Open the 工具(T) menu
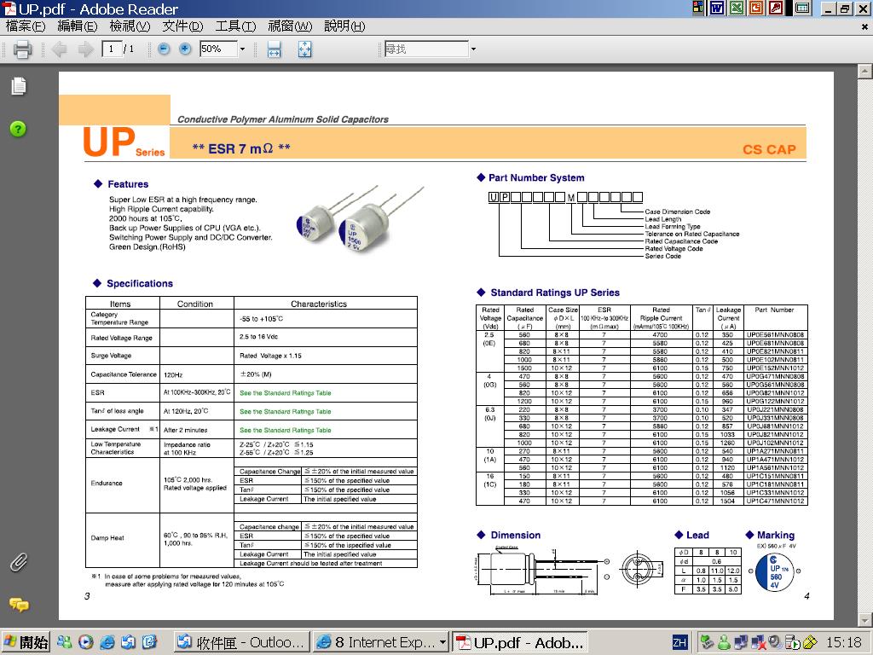Screen dimensions: 873x655 [235, 26]
